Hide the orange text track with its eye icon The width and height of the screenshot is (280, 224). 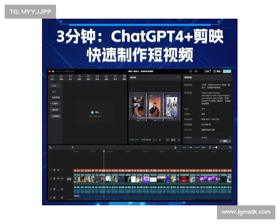[58, 170]
